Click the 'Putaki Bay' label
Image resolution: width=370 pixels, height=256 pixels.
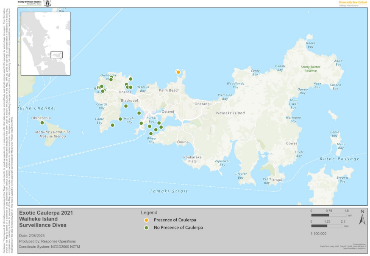[x=151, y=120]
